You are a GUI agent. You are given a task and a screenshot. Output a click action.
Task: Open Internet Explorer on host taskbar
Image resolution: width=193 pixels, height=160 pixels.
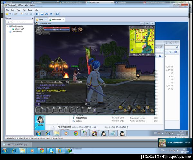[14, 151]
